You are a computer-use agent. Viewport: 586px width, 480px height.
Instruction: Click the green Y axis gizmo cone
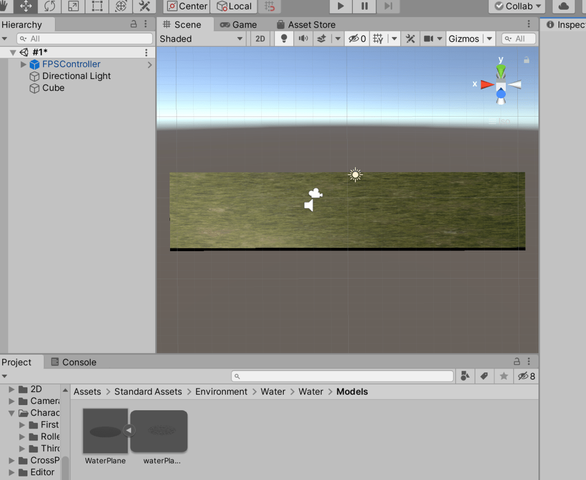501,72
